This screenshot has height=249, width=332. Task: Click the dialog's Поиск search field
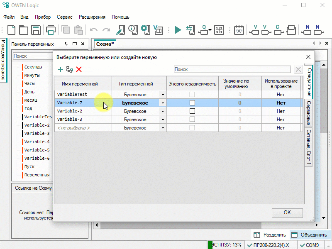pyautogui.click(x=232, y=70)
